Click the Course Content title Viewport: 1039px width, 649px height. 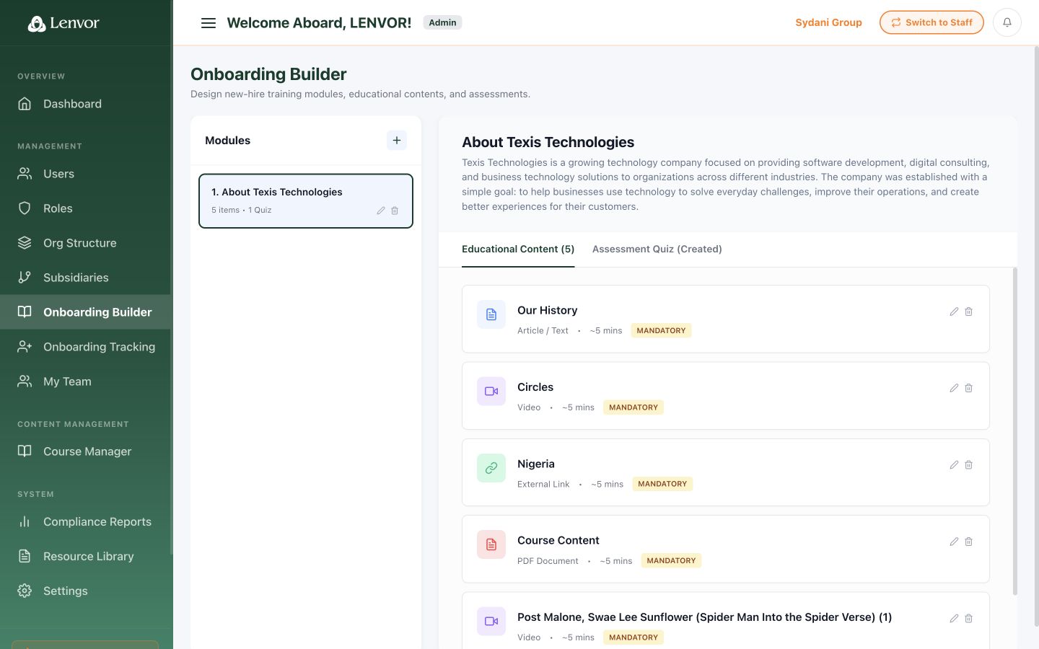tap(558, 540)
